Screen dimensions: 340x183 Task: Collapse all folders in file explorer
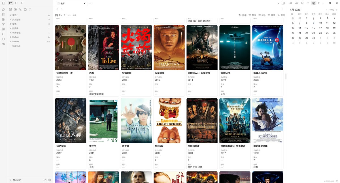tap(30, 9)
